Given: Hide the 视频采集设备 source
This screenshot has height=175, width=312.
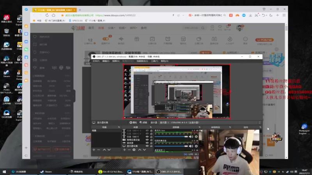Looking at the screenshot, I should tap(147, 140).
